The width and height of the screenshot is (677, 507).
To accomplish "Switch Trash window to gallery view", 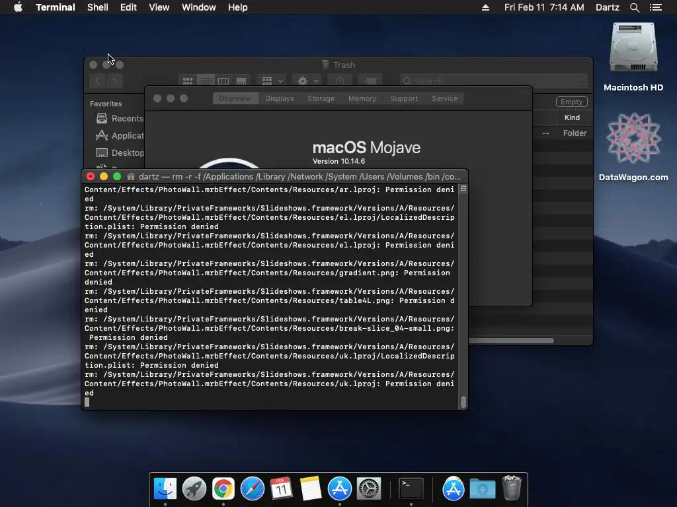I will pos(241,81).
